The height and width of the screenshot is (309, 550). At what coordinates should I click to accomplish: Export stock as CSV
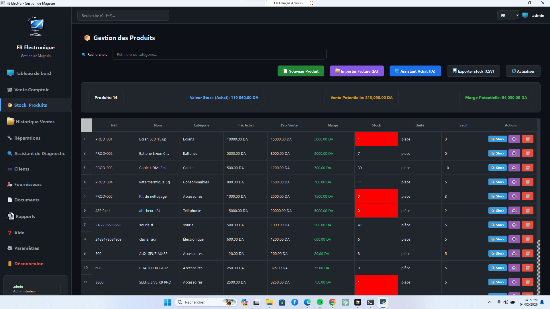tap(473, 71)
